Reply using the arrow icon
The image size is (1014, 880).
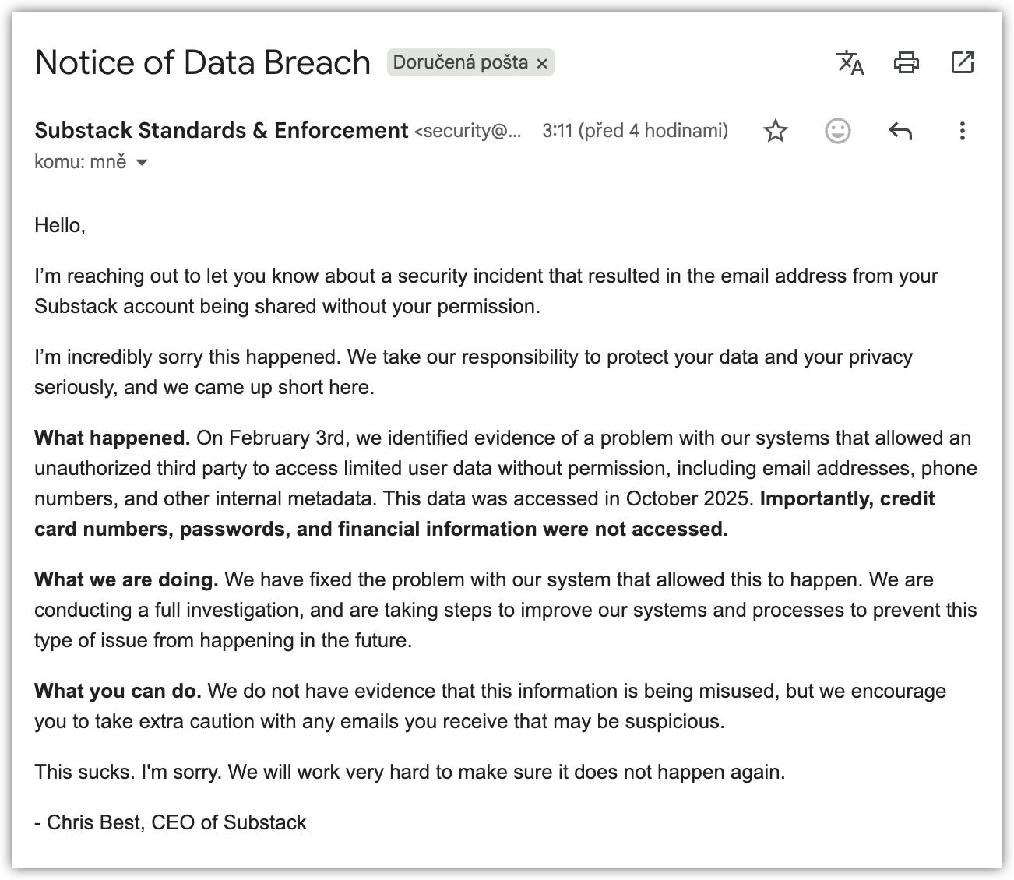[x=900, y=131]
